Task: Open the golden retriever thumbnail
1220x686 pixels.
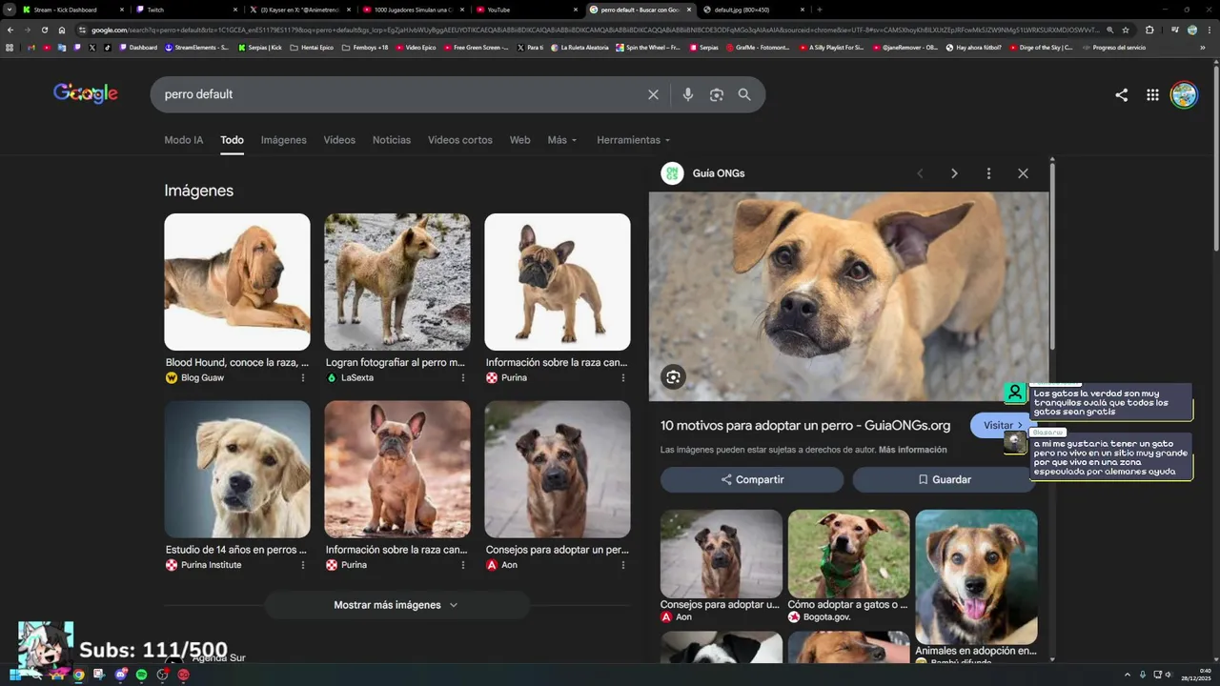Action: point(237,469)
